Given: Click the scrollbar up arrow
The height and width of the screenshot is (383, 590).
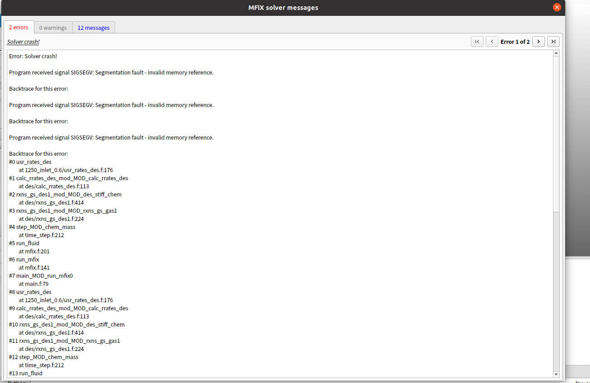Looking at the screenshot, I should click(x=556, y=53).
